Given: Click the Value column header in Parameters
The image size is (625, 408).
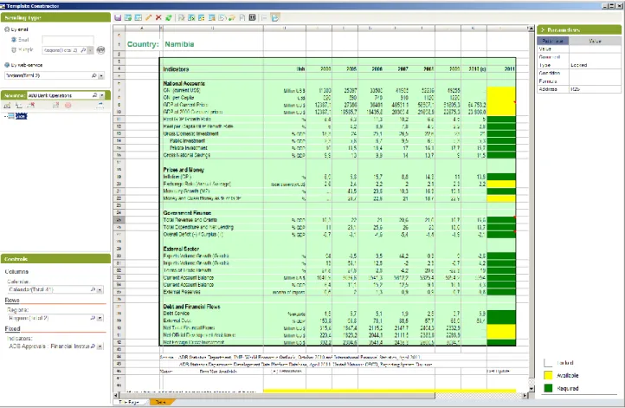Looking at the screenshot, I should (595, 41).
